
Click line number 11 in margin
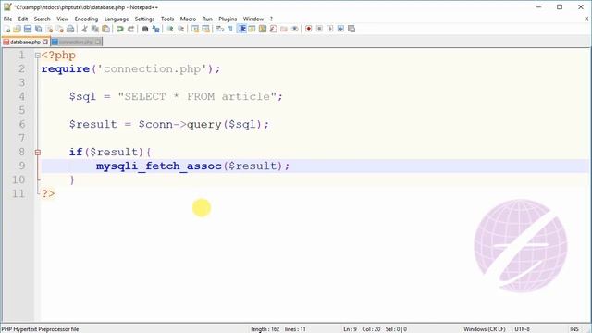[x=18, y=193]
